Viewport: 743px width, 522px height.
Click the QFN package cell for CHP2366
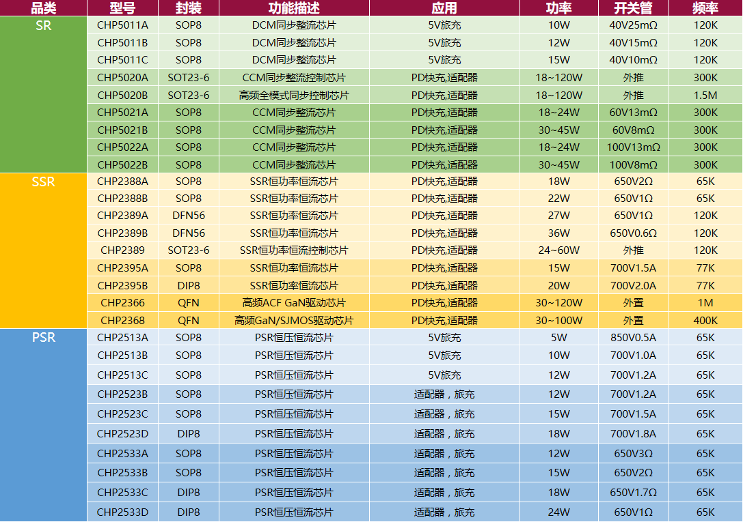click(189, 302)
